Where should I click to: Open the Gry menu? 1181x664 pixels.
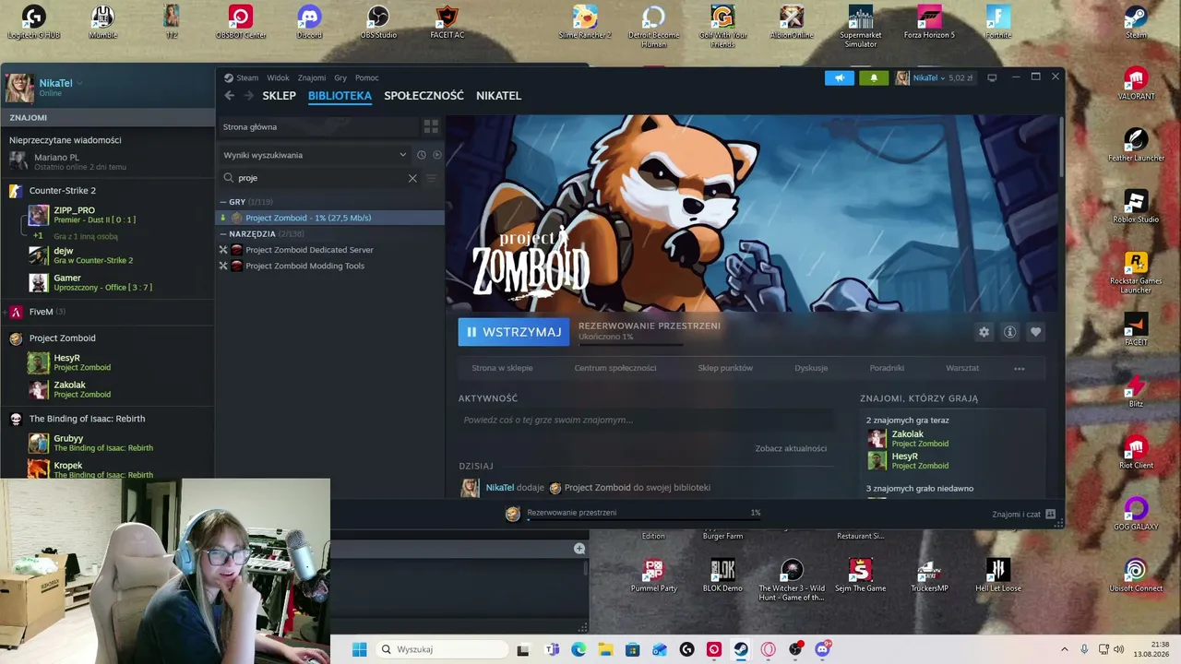[x=340, y=78]
